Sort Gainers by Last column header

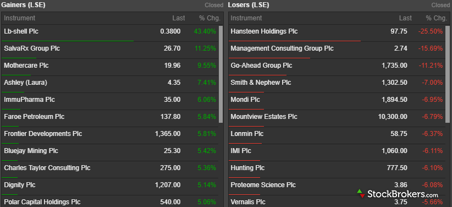pos(179,18)
